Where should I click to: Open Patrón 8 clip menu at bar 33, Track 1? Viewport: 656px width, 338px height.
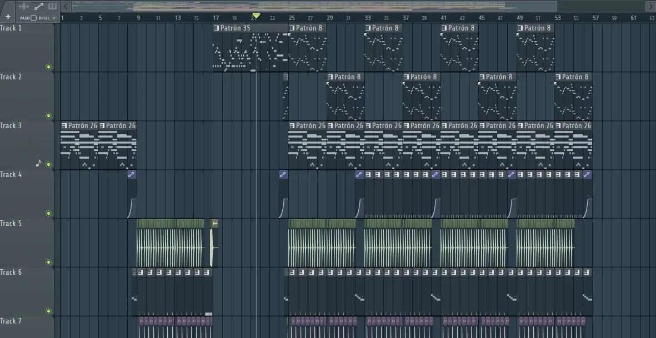coord(368,28)
